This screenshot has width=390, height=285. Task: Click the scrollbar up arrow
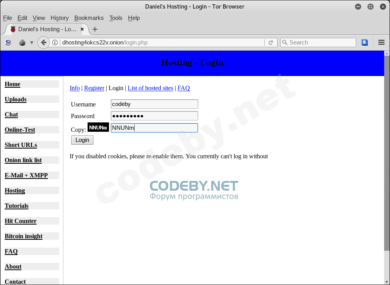(387, 53)
